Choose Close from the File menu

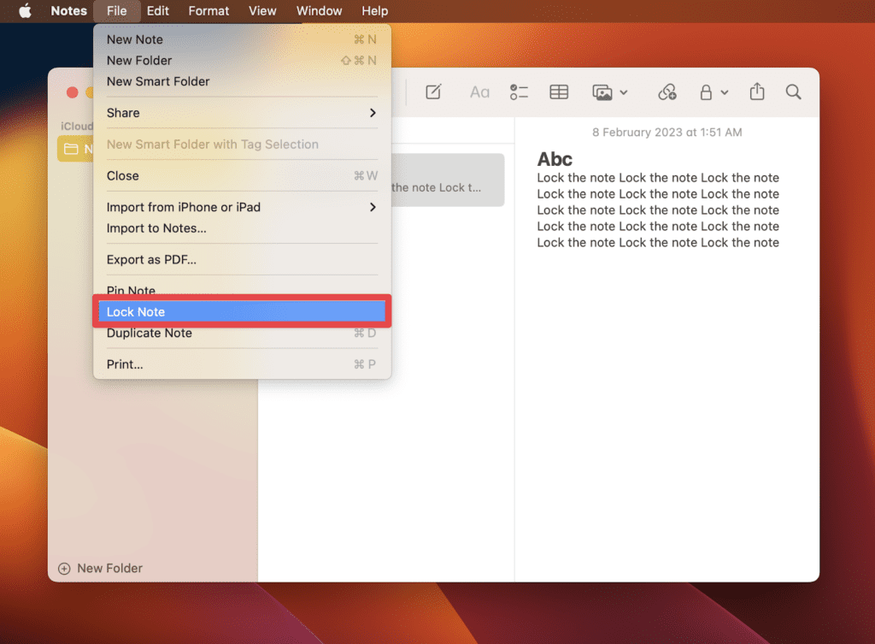(242, 176)
